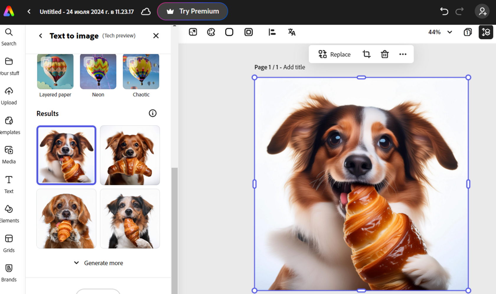Select the Layered paper style
The height and width of the screenshot is (294, 496).
click(x=55, y=72)
